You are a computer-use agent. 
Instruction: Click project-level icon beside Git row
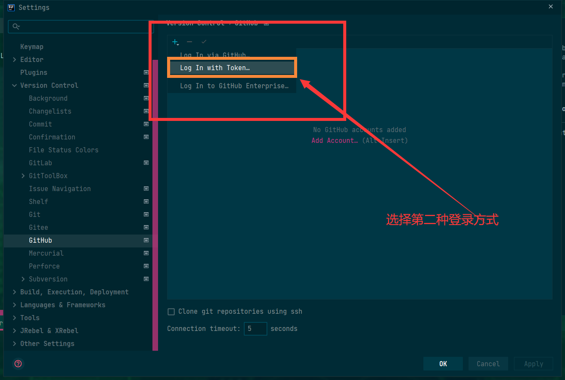pyautogui.click(x=146, y=214)
